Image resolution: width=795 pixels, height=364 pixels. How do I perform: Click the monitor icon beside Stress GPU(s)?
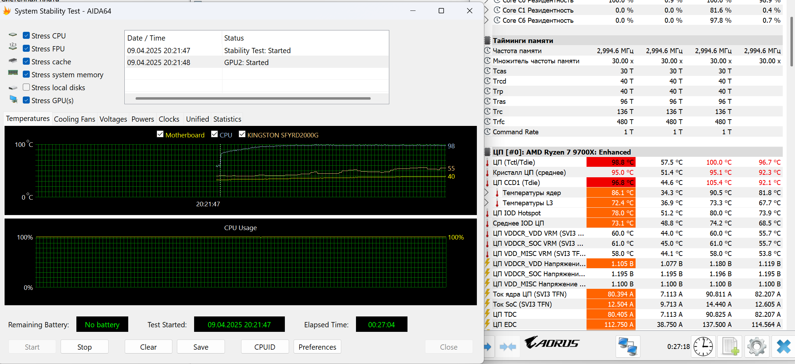pos(13,99)
